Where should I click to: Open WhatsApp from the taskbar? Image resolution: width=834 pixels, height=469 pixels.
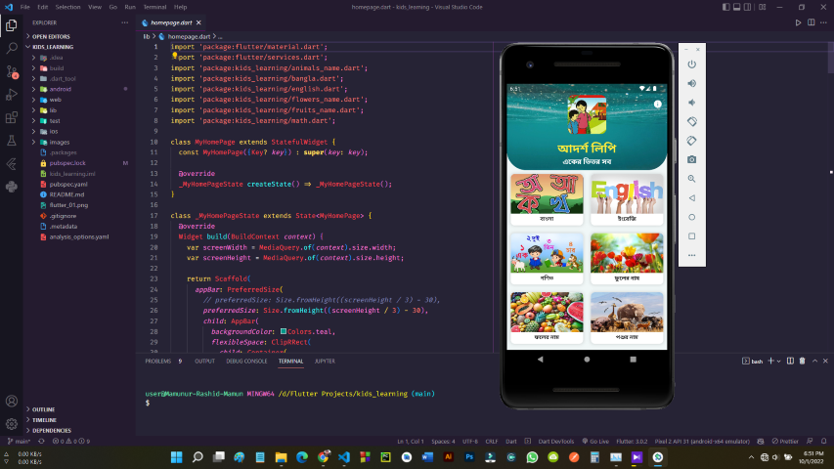pyautogui.click(x=532, y=457)
